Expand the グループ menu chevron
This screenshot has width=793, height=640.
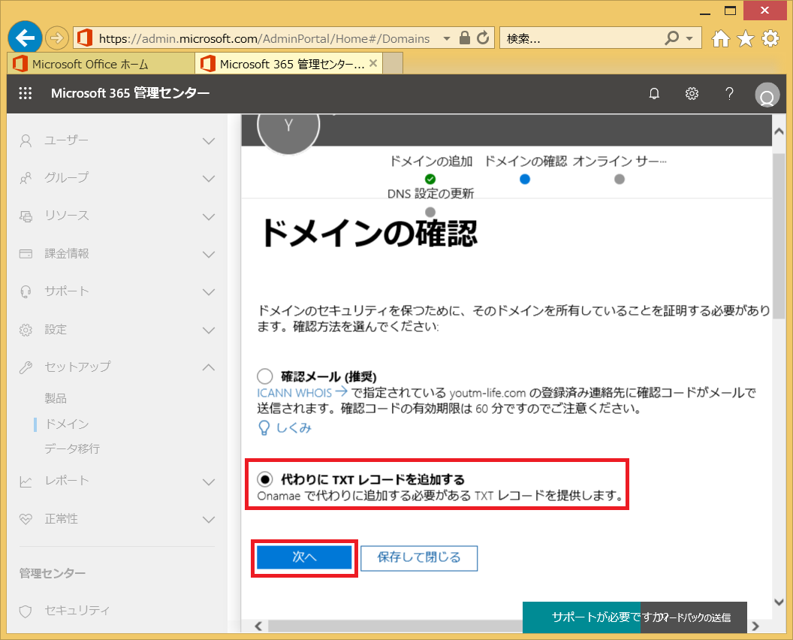pyautogui.click(x=209, y=179)
